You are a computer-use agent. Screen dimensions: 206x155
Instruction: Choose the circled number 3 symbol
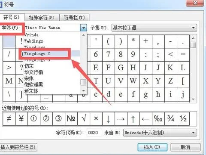[x=59, y=119]
